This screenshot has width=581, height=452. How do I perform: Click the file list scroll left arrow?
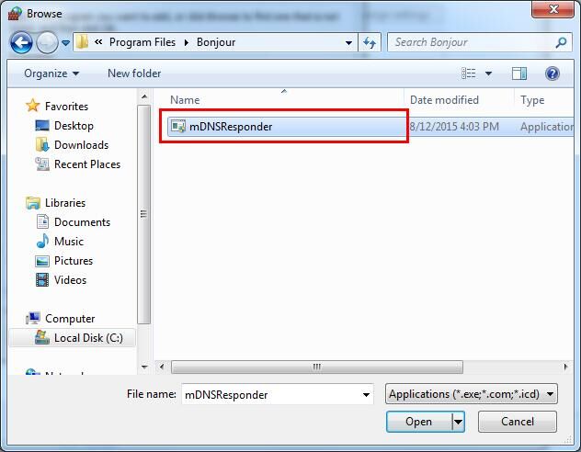point(162,367)
